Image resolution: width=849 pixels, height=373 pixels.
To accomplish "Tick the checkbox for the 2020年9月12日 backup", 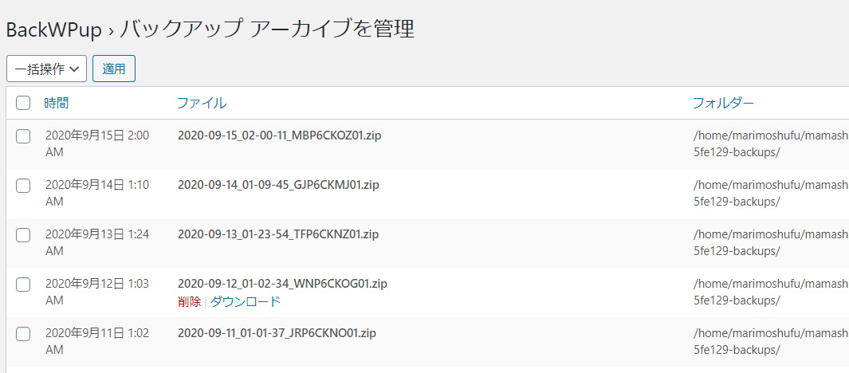I will coord(23,285).
